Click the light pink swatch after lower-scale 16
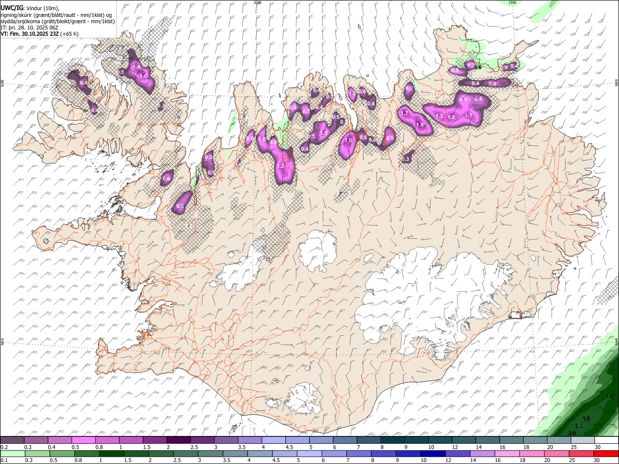The height and width of the screenshot is (464, 619). click(x=507, y=453)
